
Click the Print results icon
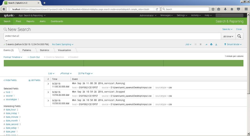211,44
